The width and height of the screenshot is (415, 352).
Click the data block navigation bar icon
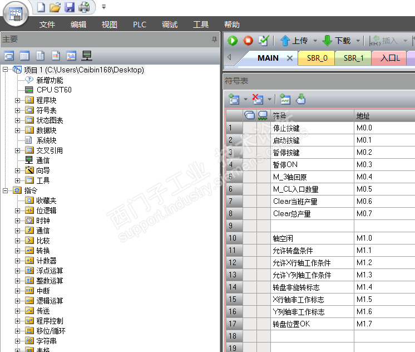coord(40,56)
